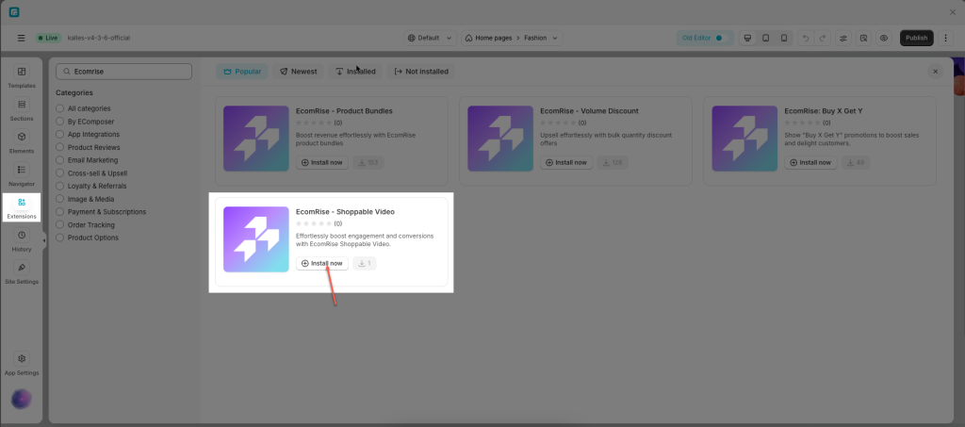Close the extensions popup with the X
The width and height of the screenshot is (965, 427).
(935, 72)
